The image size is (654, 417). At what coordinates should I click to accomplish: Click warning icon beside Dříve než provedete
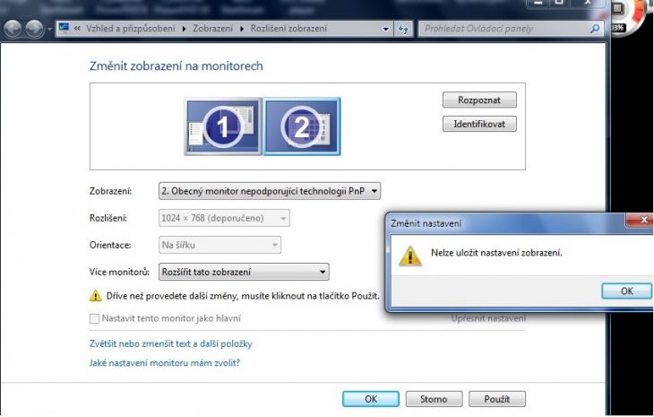[96, 296]
